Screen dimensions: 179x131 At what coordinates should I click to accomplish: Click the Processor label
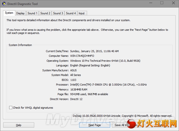click(62, 85)
